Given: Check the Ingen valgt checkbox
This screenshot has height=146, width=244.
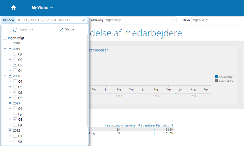Looking at the screenshot, I should pos(5,38).
